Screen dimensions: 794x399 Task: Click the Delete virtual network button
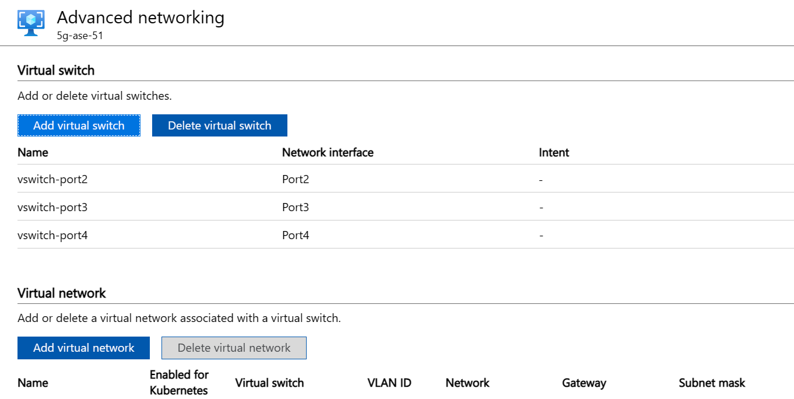[x=234, y=348]
